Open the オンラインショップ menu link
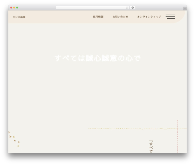 click(149, 17)
